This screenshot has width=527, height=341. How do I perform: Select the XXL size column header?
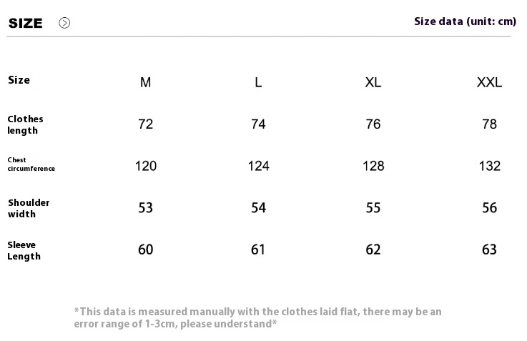coord(489,82)
